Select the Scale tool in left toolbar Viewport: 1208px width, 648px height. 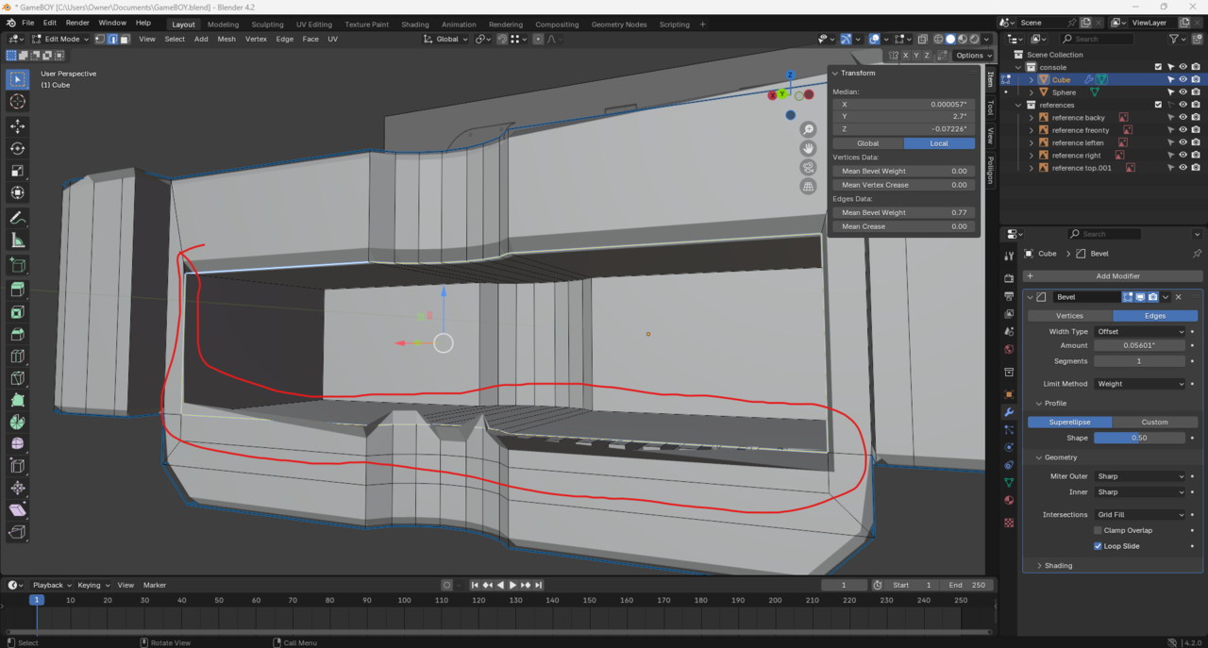tap(17, 171)
